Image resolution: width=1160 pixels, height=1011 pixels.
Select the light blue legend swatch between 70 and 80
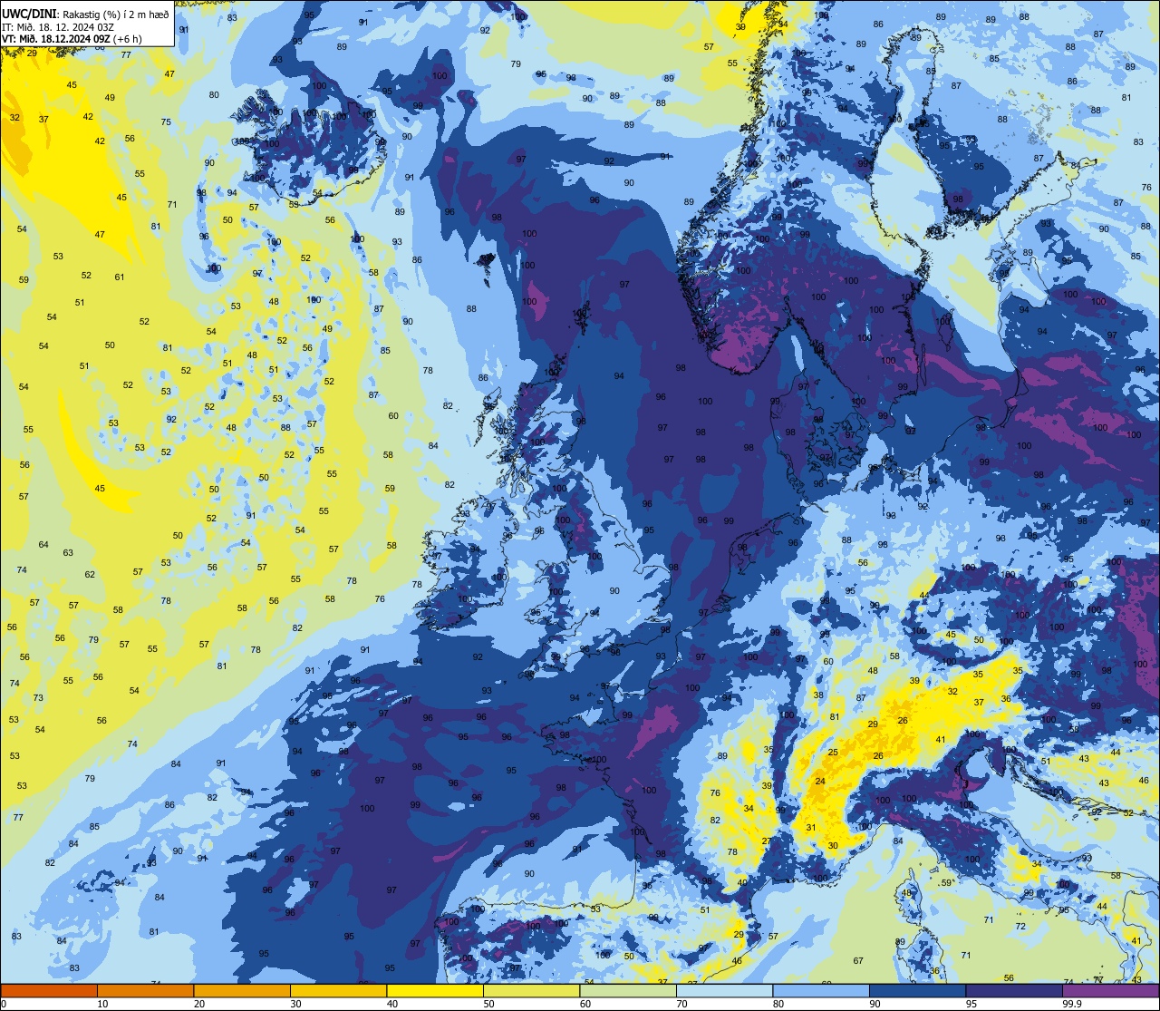(x=724, y=990)
